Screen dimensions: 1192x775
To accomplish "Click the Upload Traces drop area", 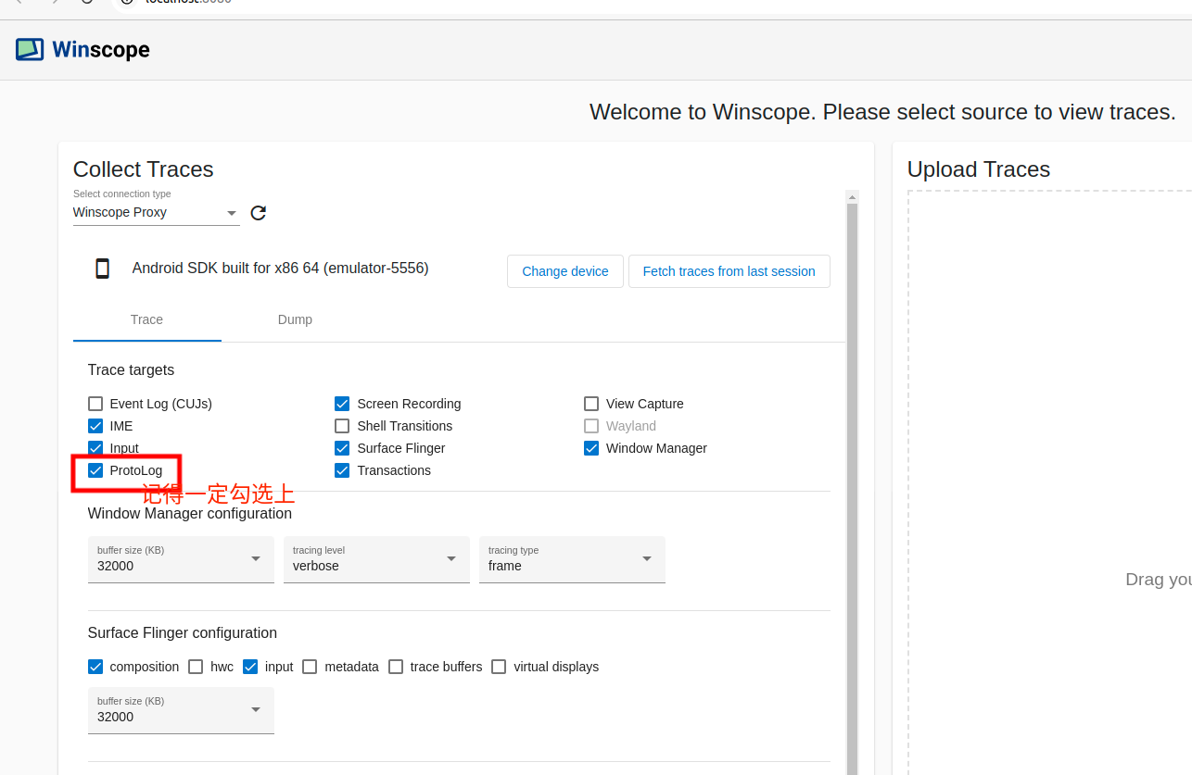I will pyautogui.click(x=1050, y=481).
